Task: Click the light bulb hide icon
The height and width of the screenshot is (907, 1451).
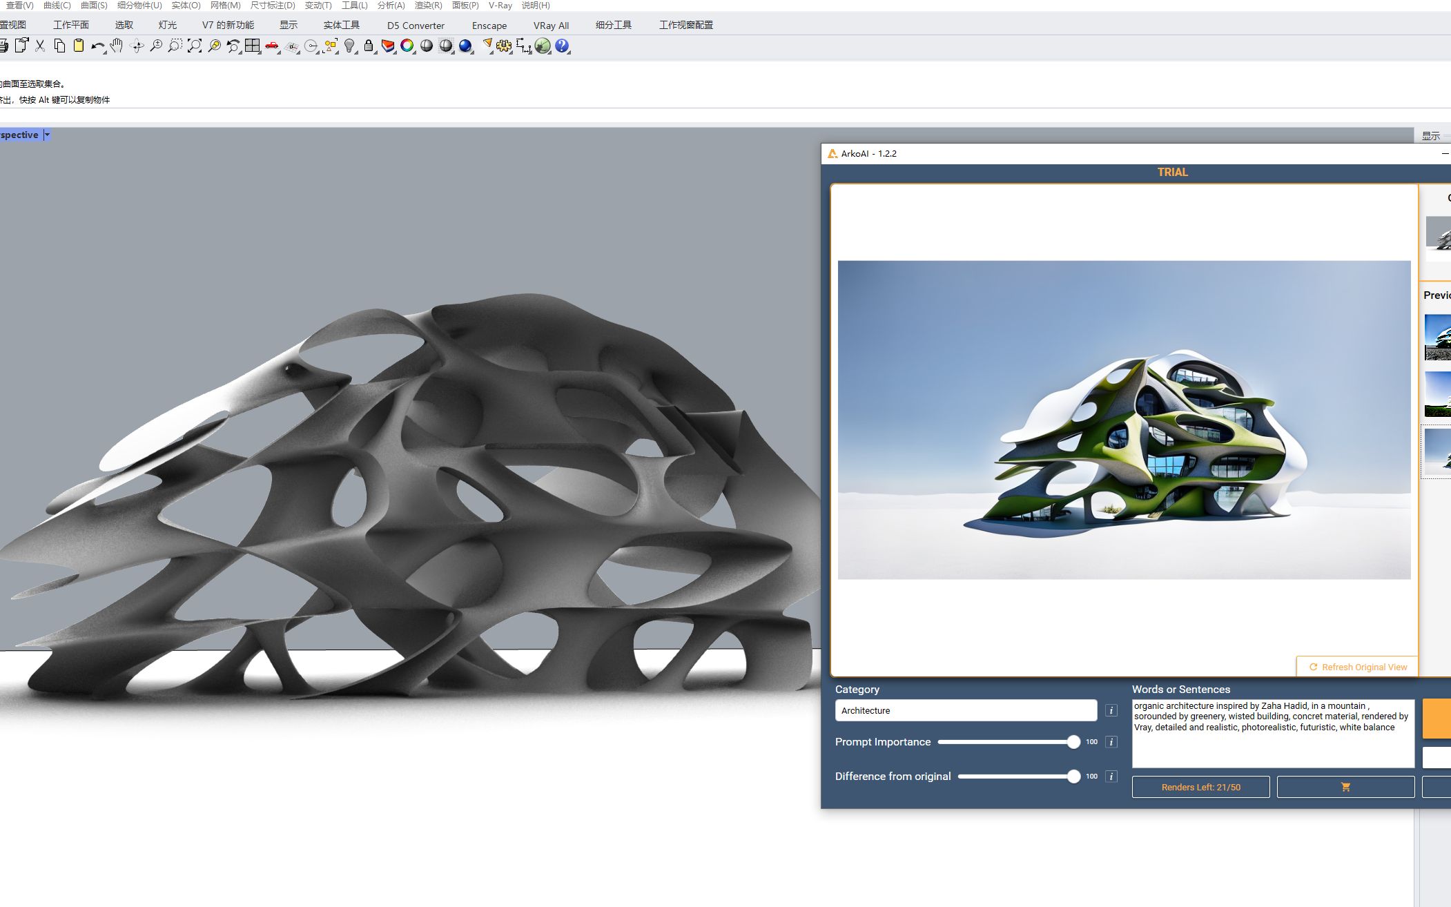Action: (x=349, y=46)
